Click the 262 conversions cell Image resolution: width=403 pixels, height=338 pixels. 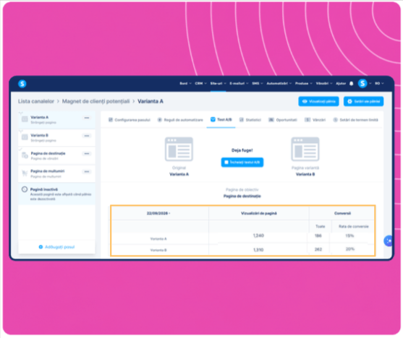[x=318, y=249]
